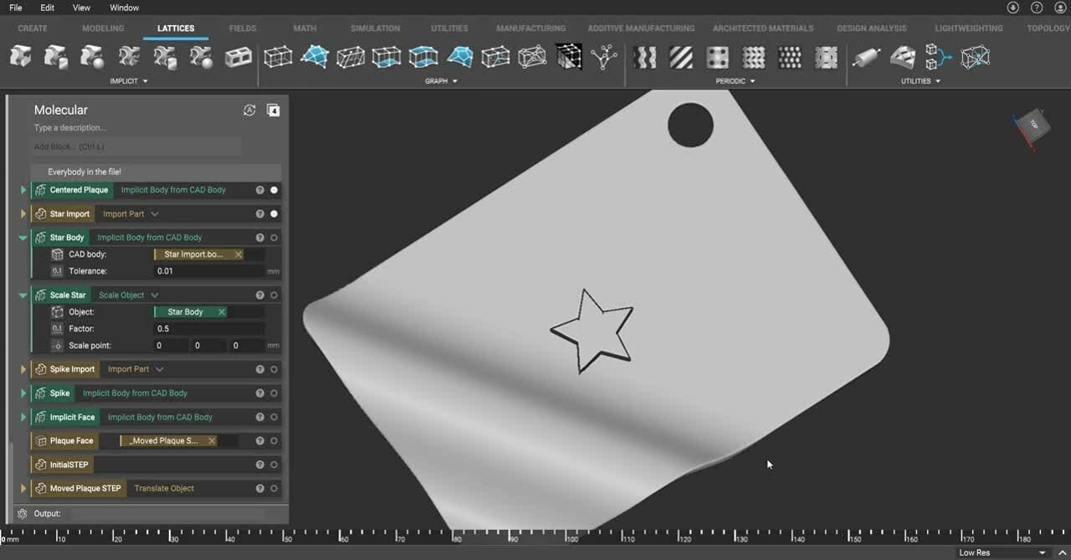This screenshot has width=1071, height=560.
Task: Click help icon on Scale Star block
Action: 260,295
